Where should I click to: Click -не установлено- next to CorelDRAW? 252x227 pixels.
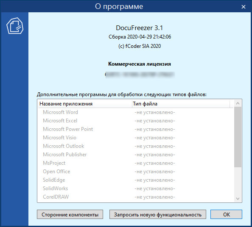pyautogui.click(x=155, y=197)
